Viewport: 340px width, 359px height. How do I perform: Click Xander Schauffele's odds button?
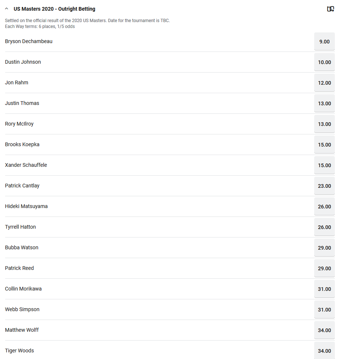point(324,165)
